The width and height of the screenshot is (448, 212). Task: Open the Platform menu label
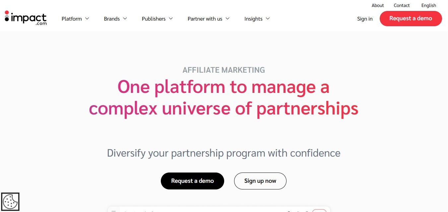[72, 19]
